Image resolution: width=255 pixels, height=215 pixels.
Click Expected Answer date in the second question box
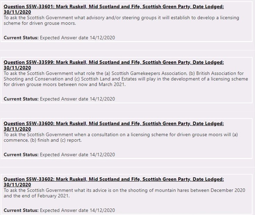pos(77,99)
